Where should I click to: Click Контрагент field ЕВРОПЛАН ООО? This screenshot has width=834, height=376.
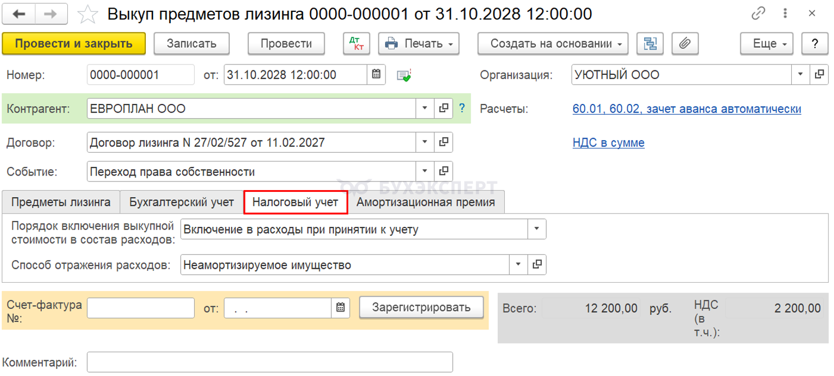click(251, 108)
